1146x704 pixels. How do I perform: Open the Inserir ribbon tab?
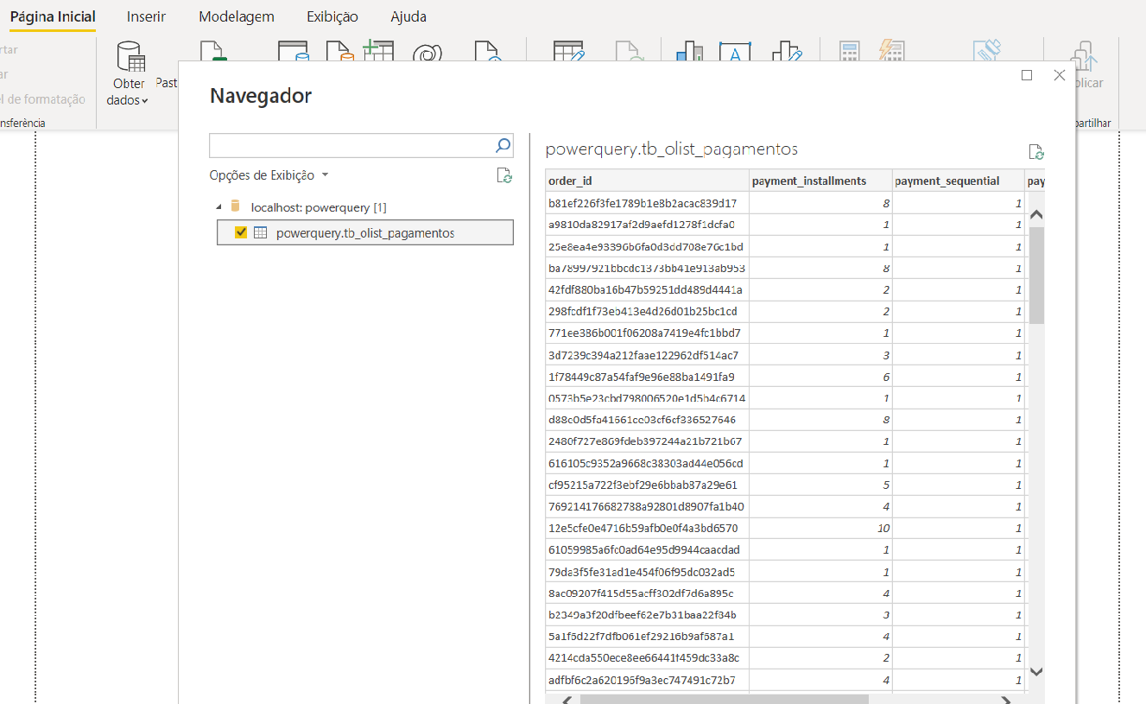click(146, 16)
